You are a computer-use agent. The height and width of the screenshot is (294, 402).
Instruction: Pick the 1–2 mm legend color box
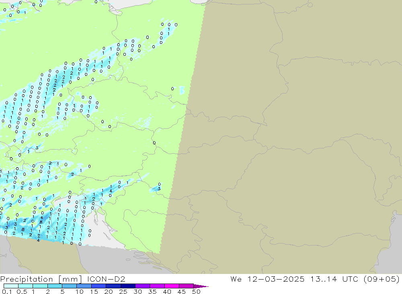[40, 286]
